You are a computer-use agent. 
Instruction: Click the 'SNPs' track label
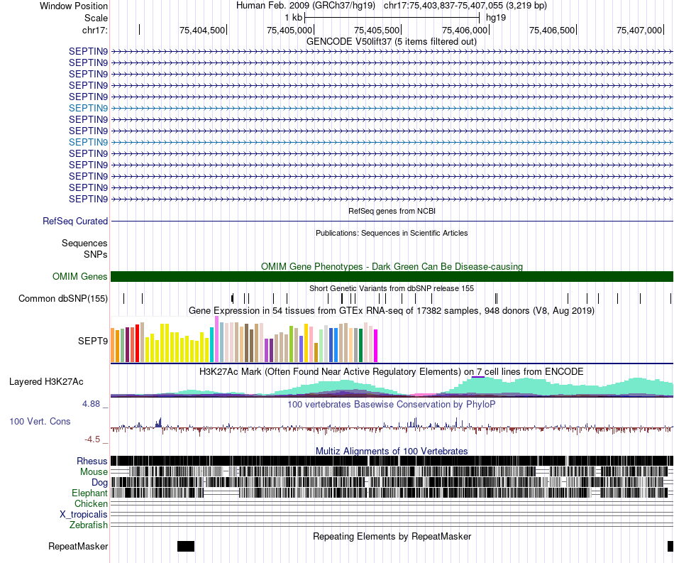click(x=96, y=255)
